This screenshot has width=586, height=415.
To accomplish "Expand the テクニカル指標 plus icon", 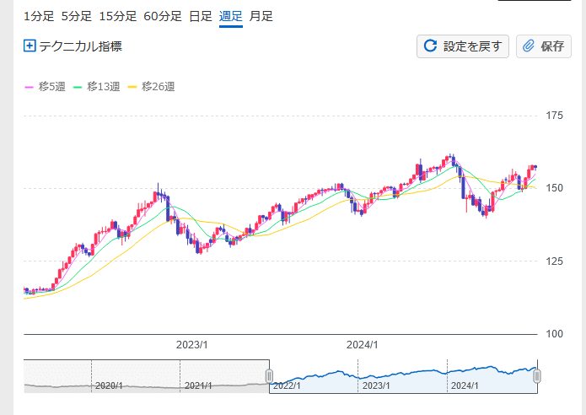I will tap(30, 46).
